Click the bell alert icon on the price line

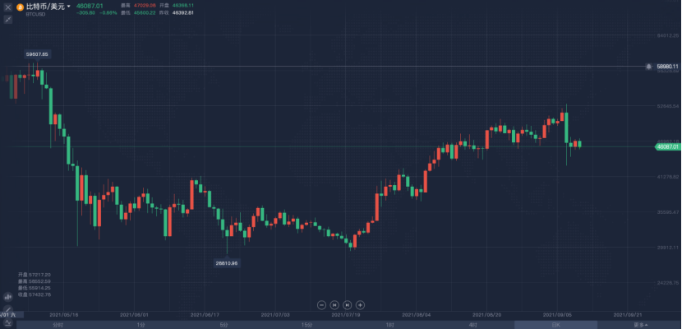pyautogui.click(x=647, y=66)
